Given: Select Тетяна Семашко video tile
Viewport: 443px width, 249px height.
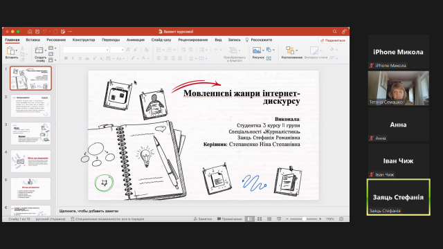Looking at the screenshot, I should click(399, 88).
